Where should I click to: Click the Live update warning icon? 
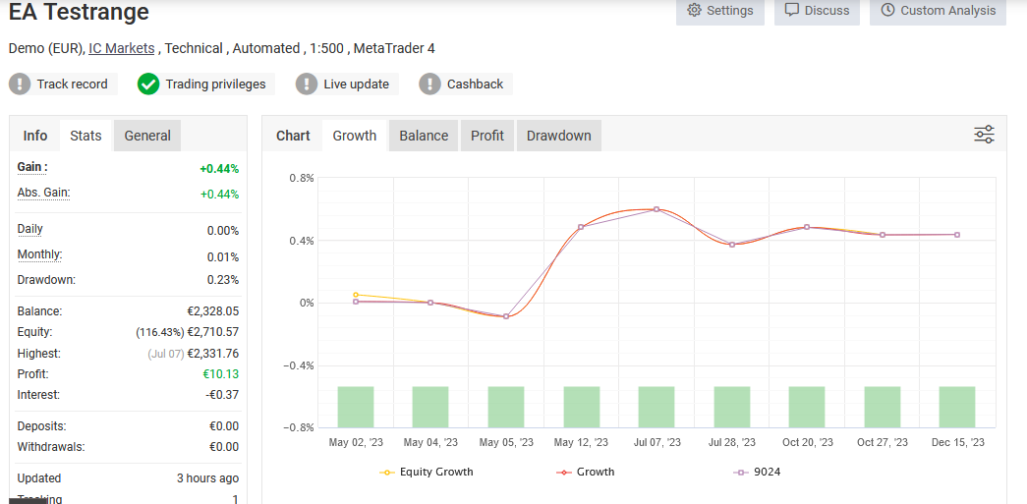[307, 84]
